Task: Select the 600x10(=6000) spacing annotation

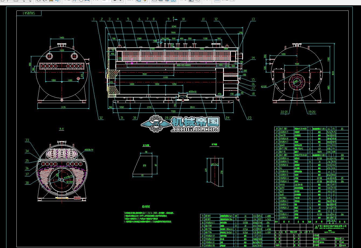Action: [183, 65]
